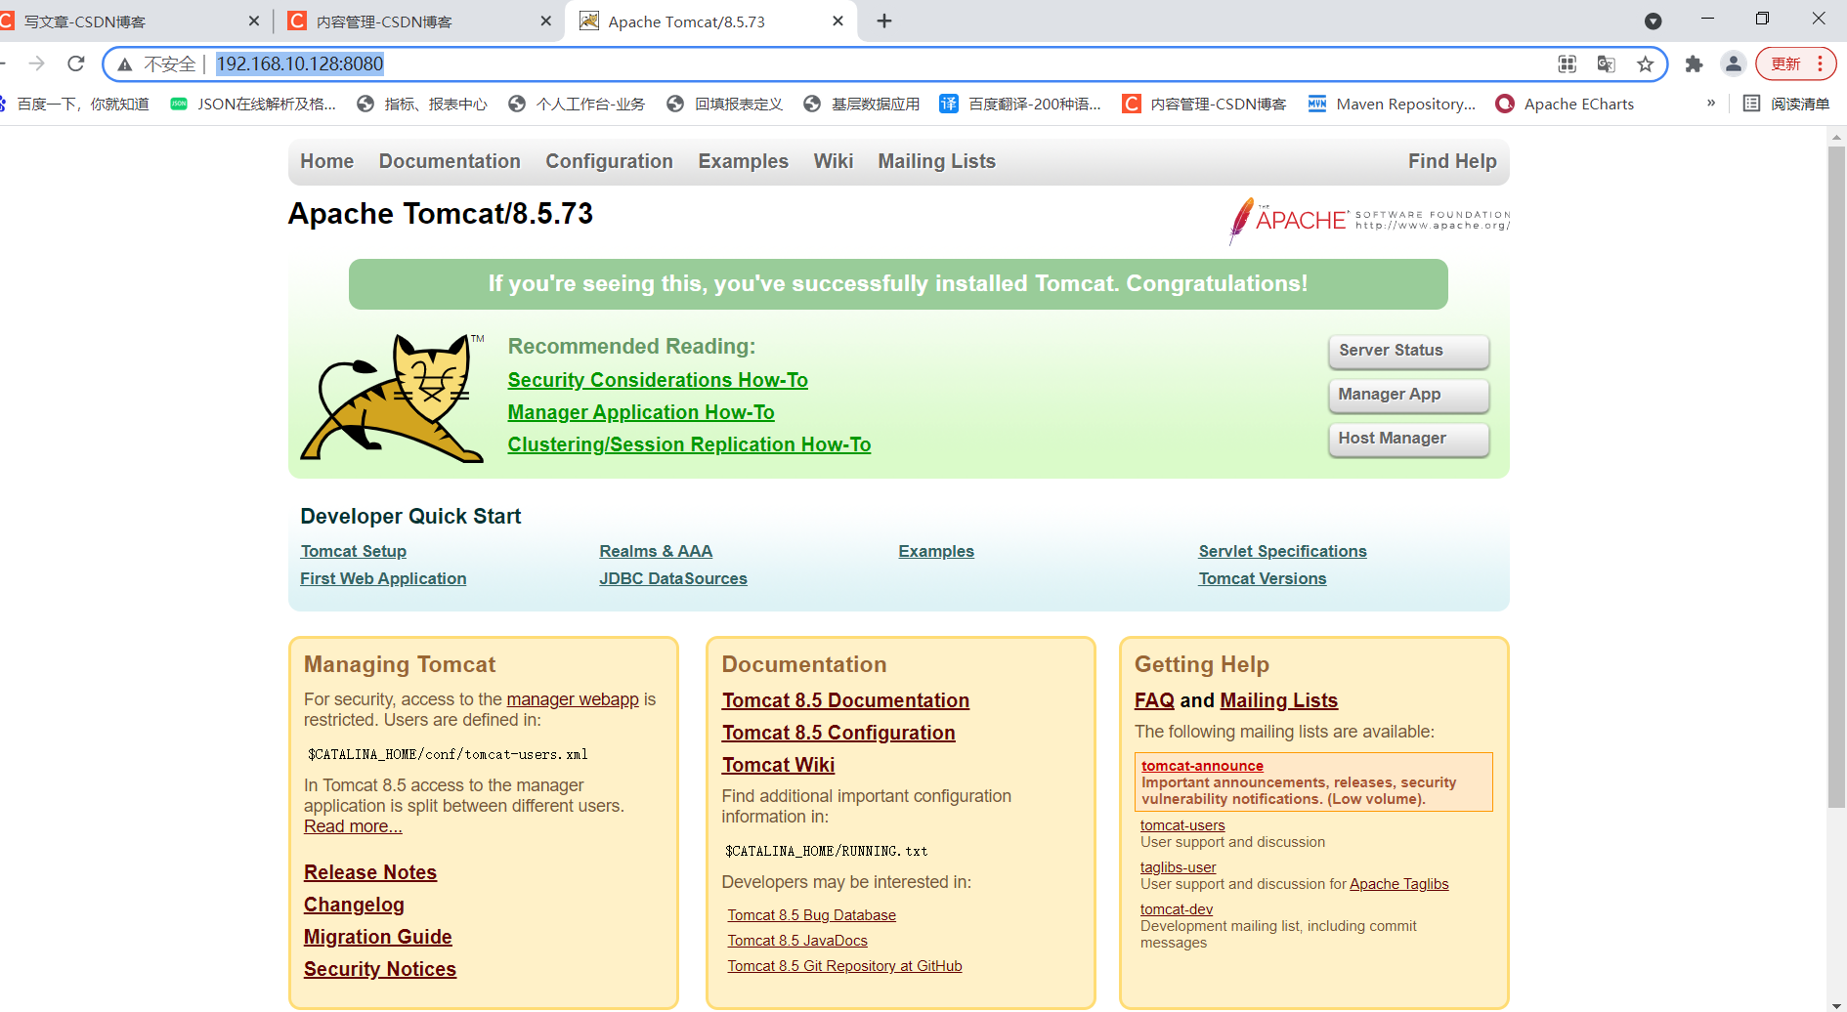Open the Home nav item
Screen dimensions: 1847x1012
[326, 161]
